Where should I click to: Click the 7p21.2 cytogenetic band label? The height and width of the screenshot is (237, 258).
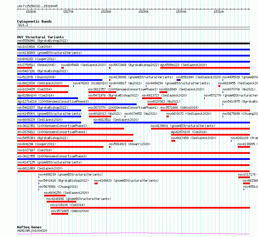[23, 25]
